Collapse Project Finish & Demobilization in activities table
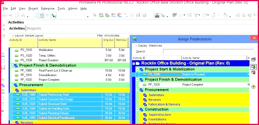The width and height of the screenshot is (259, 125). [x=12, y=65]
